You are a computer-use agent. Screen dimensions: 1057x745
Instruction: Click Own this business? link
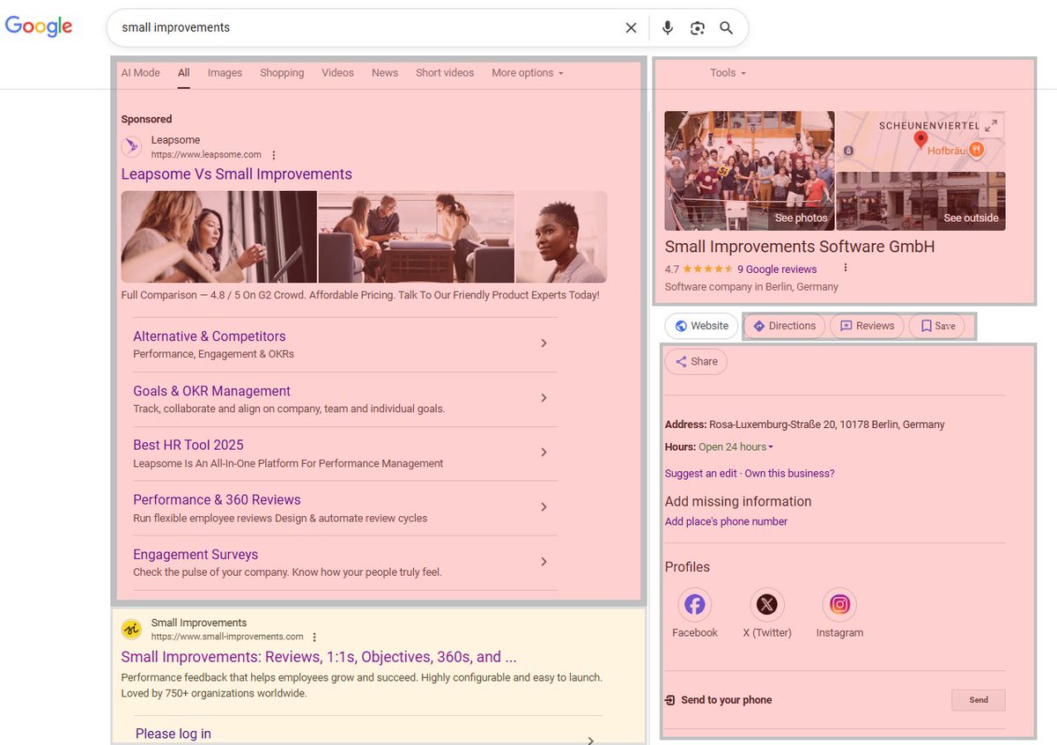point(789,474)
